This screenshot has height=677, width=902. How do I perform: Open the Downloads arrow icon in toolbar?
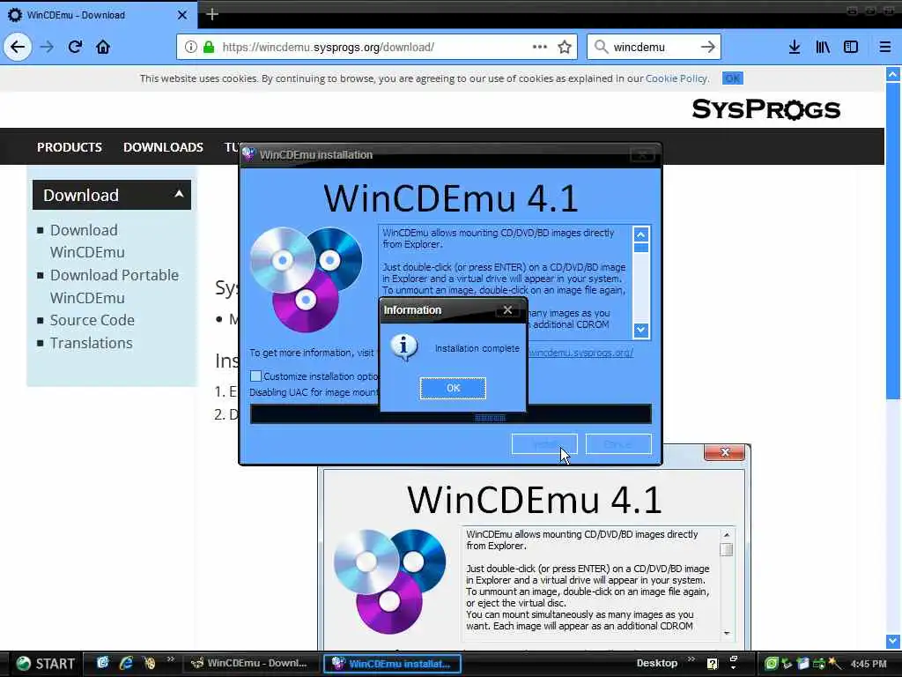794,47
